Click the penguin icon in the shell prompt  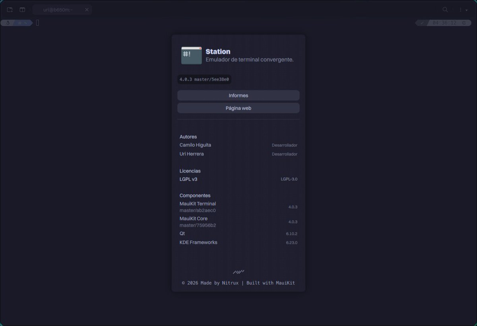click(8, 23)
